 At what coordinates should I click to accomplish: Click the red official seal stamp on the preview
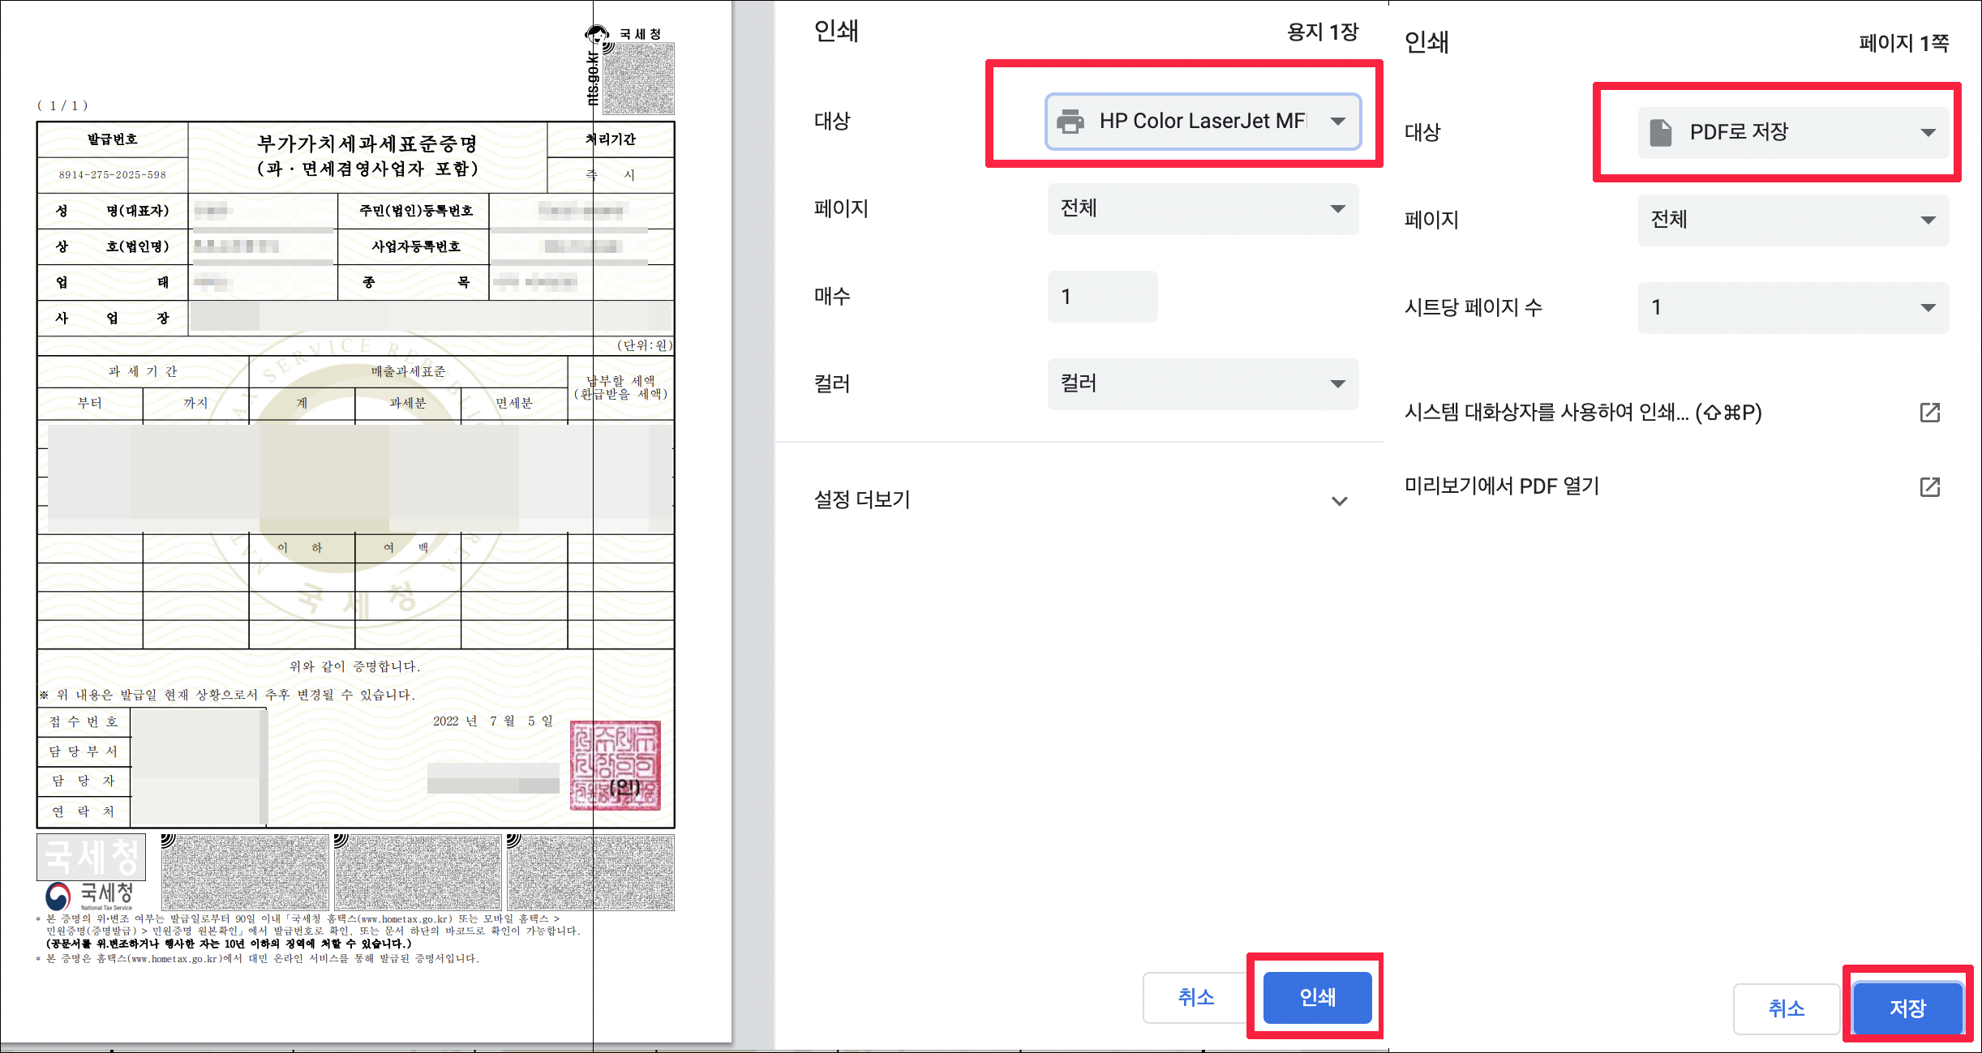pyautogui.click(x=616, y=765)
